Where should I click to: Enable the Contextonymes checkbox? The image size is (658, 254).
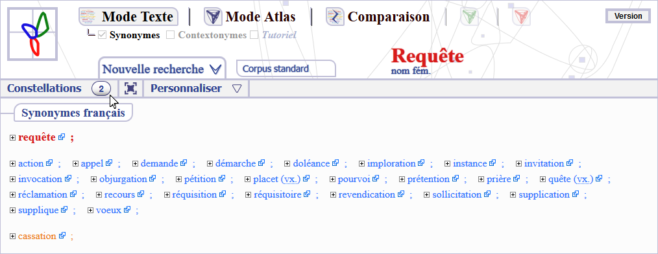(x=170, y=35)
